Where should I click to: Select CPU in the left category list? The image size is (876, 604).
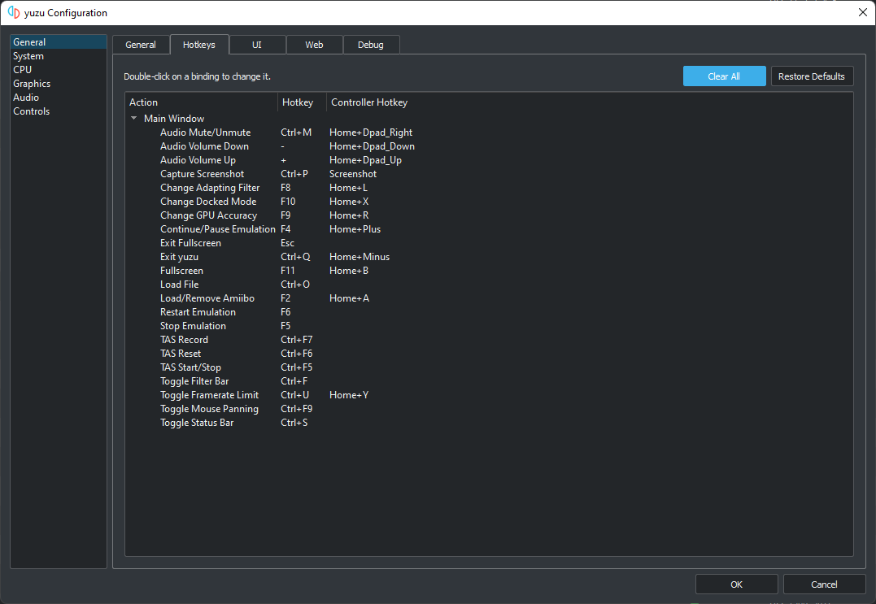pos(23,70)
